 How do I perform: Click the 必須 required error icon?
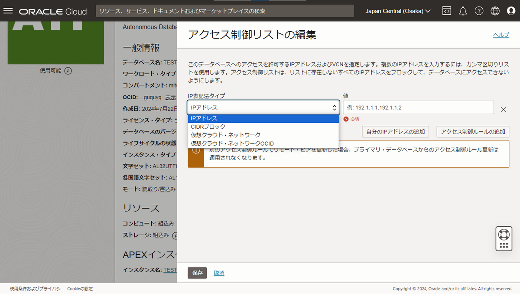(x=346, y=118)
